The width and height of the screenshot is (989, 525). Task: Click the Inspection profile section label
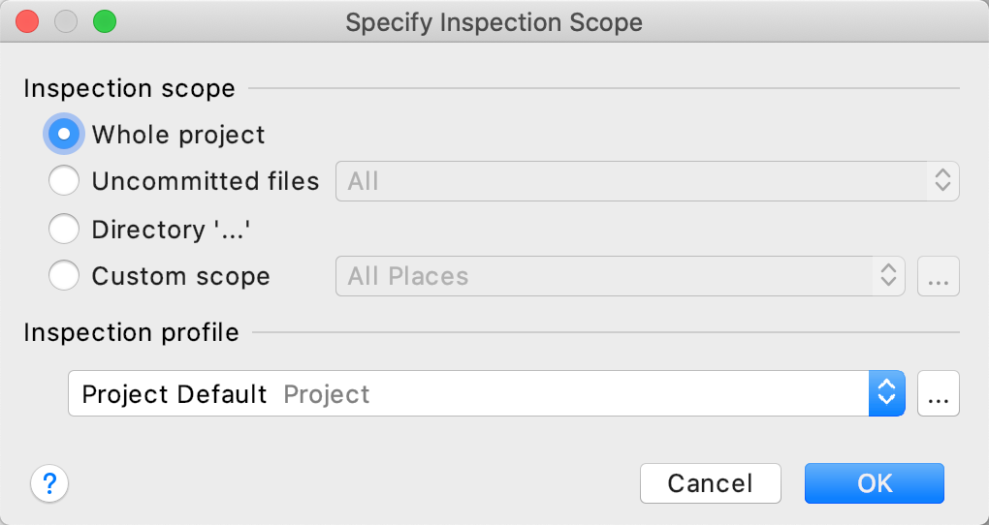point(131,333)
